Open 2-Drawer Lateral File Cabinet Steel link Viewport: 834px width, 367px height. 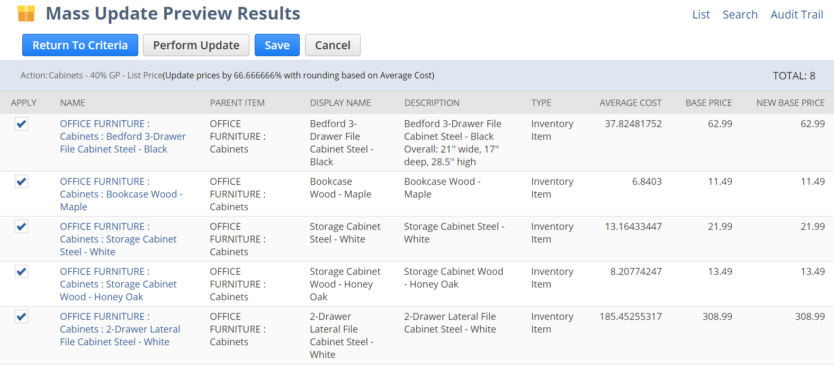[x=120, y=329]
